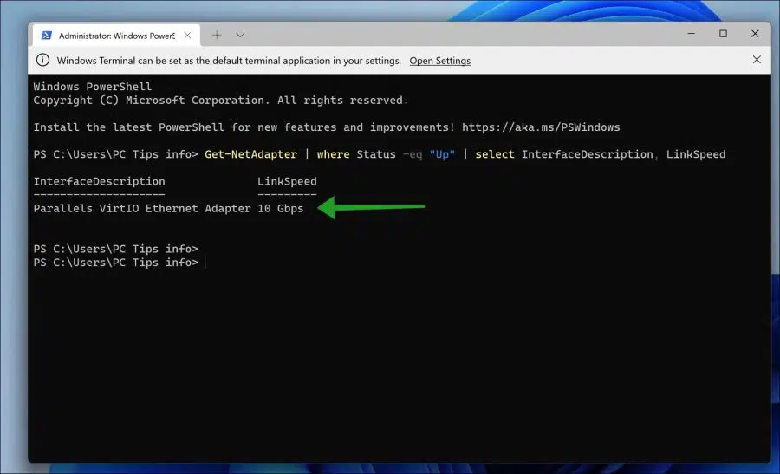Viewport: 780px width, 474px height.
Task: Expand the new tab profile dropdown chevron
Action: (x=240, y=35)
